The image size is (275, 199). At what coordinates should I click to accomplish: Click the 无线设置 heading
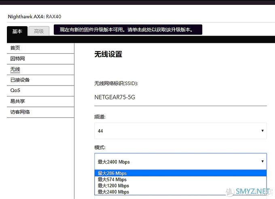click(108, 54)
